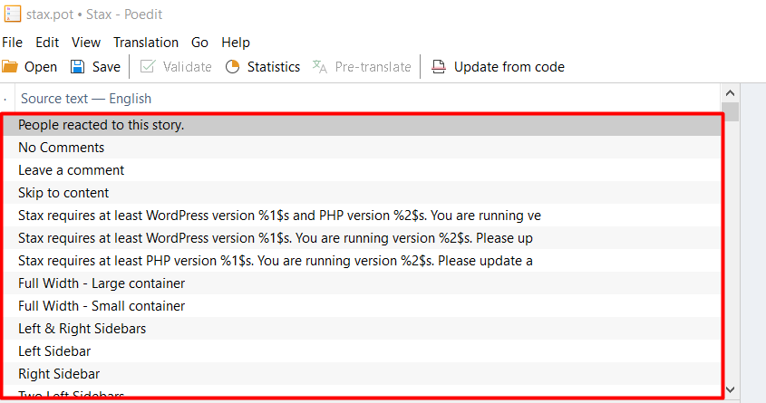
Task: Select "Full Width - Large container" row
Action: tap(362, 283)
